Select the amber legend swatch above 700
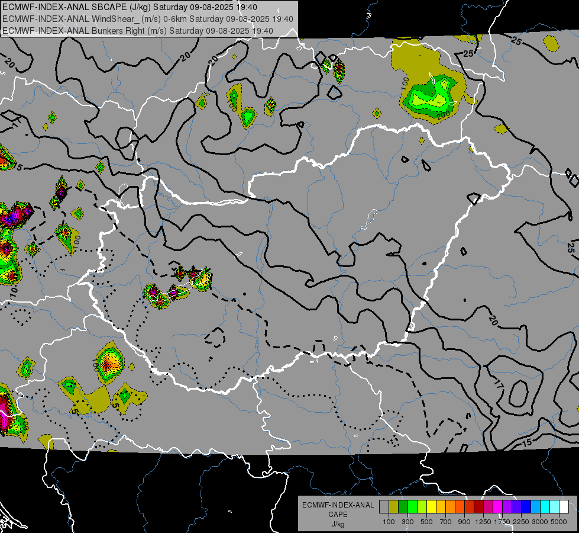Viewport: 579px width, 533px height. (x=441, y=506)
